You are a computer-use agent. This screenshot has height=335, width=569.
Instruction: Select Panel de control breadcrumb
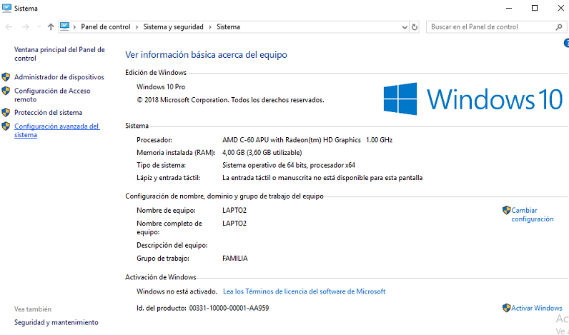pos(106,27)
